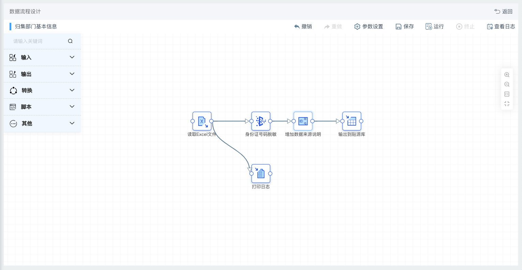Open 参数设置 from the toolbar
The width and height of the screenshot is (522, 270).
(369, 26)
